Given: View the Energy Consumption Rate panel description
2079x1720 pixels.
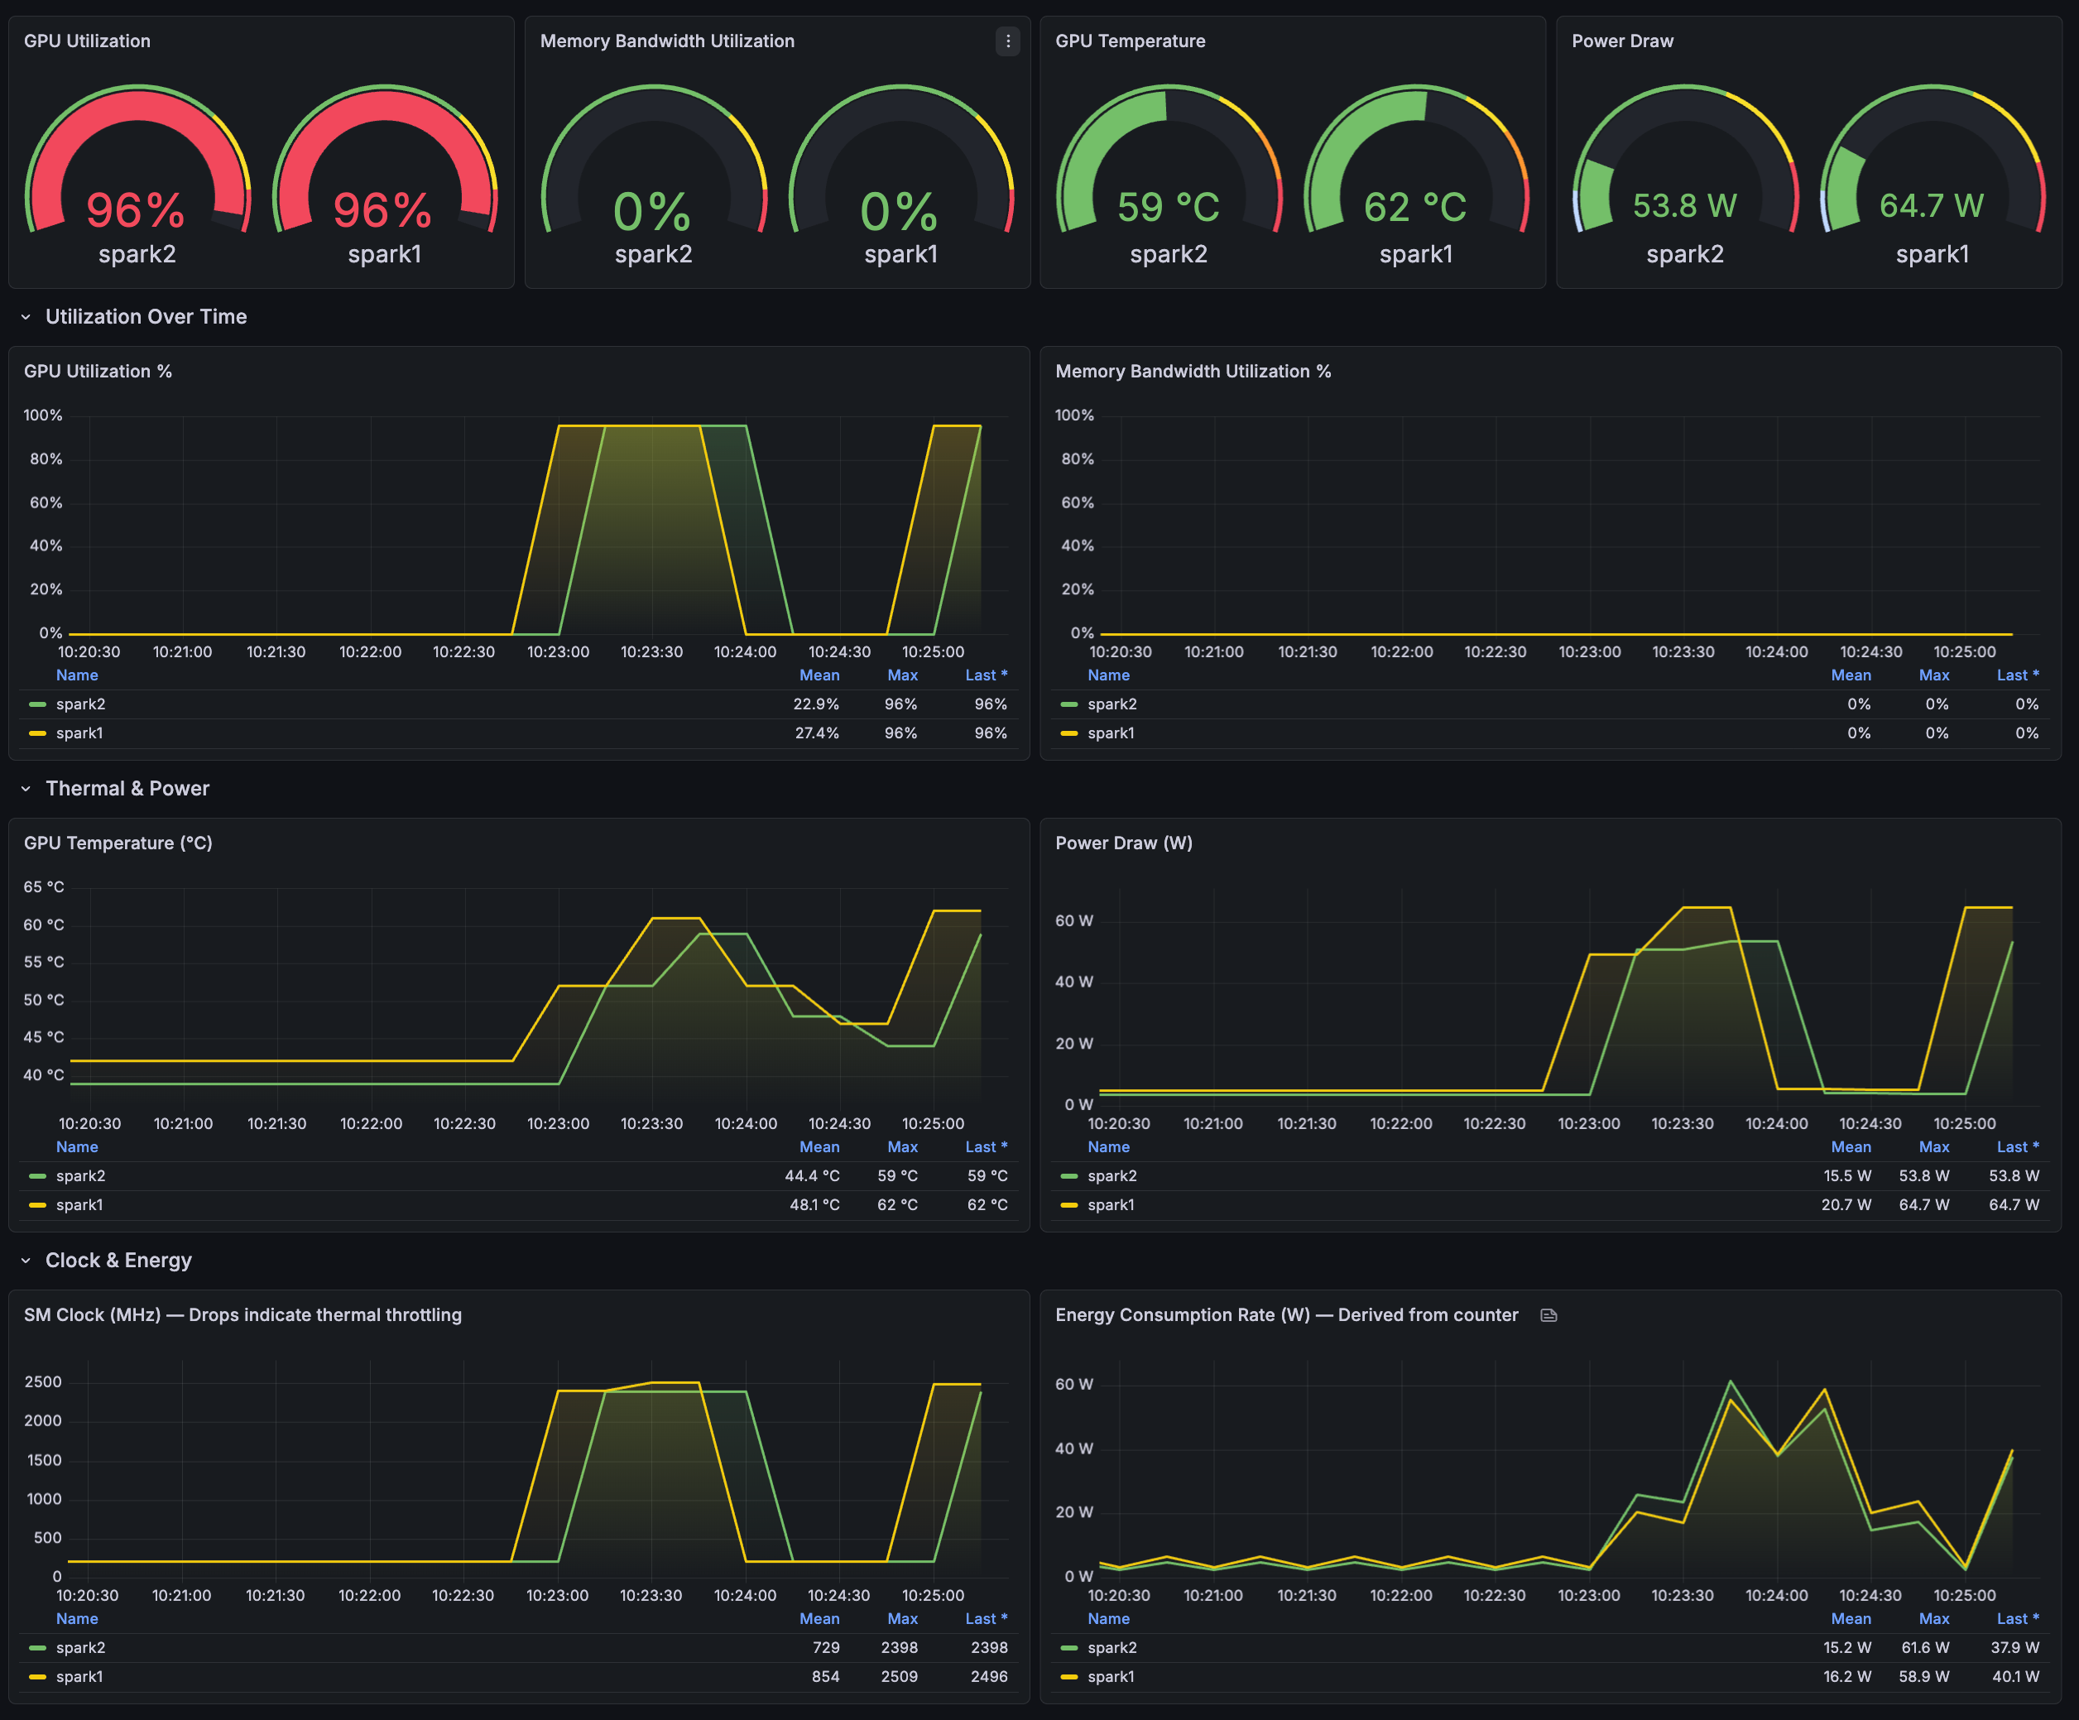Looking at the screenshot, I should [1548, 1315].
